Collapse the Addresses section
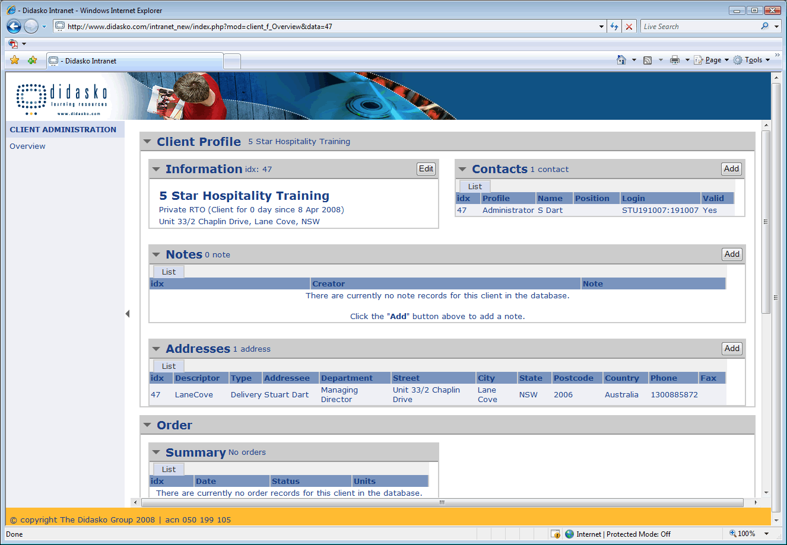Image resolution: width=787 pixels, height=545 pixels. [156, 349]
